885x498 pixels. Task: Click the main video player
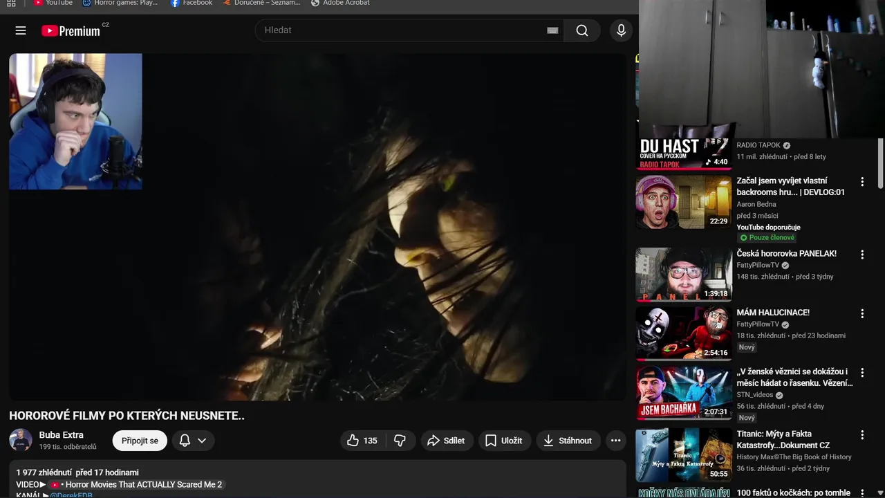[317, 227]
